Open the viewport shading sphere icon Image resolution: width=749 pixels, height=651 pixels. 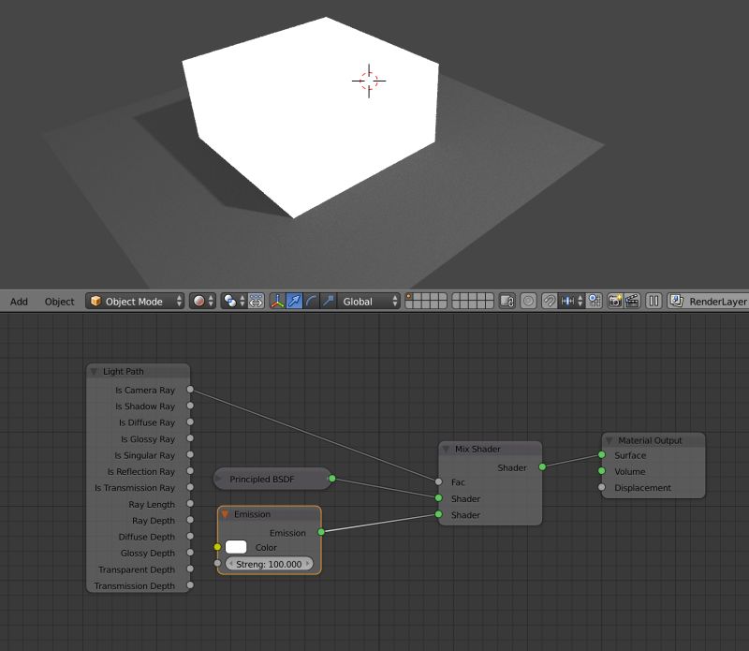(x=198, y=301)
